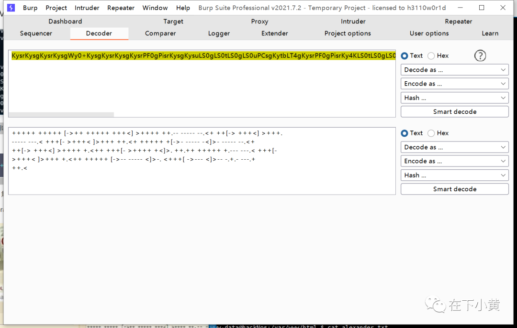The height and width of the screenshot is (328, 517).
Task: Click into the base64 encoded input text area
Action: [x=202, y=84]
